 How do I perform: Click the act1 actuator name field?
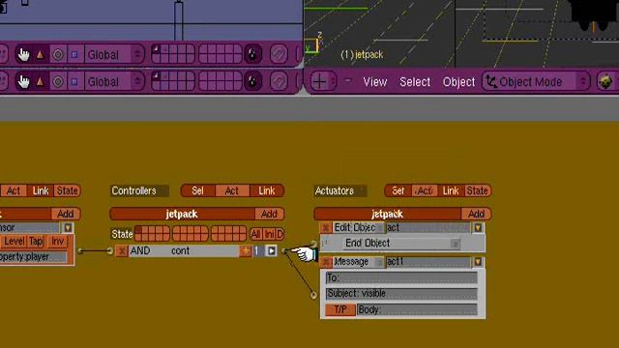click(428, 262)
